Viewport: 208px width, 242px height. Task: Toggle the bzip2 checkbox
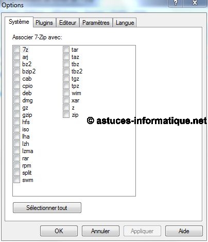click(x=17, y=71)
